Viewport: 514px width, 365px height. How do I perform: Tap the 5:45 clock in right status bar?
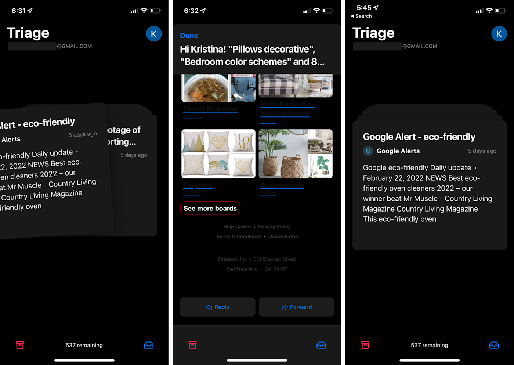click(x=364, y=7)
